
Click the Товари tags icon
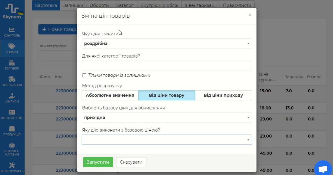[12, 46]
